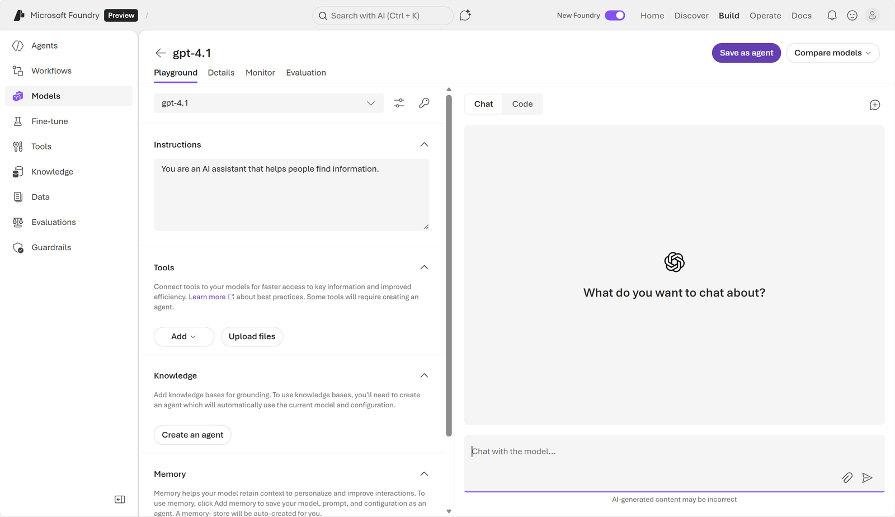This screenshot has width=895, height=517.
Task: Collapse the sidebar with panel icon
Action: click(120, 499)
